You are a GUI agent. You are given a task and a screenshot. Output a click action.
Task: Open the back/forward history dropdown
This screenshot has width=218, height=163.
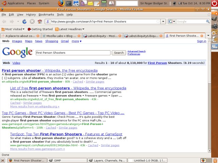pos(18,21)
